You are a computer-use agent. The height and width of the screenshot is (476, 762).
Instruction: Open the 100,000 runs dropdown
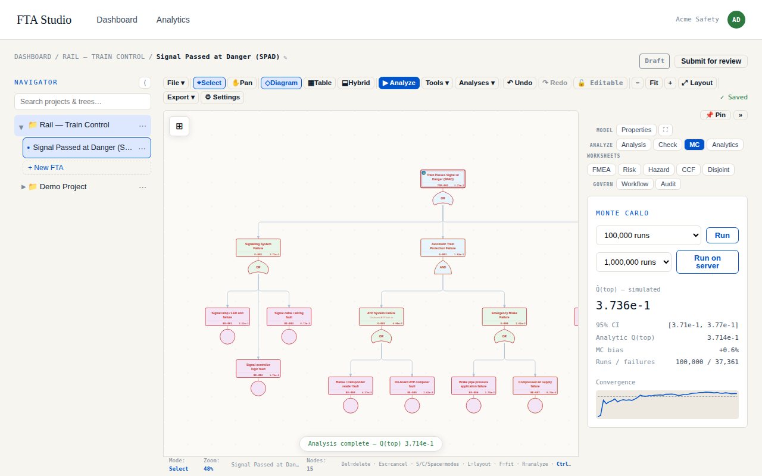click(648, 235)
